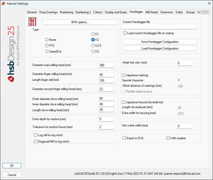Click the red Hundegger logo icon
Image resolution: width=213 pixels, height=180 pixels.
pyautogui.click(x=32, y=22)
